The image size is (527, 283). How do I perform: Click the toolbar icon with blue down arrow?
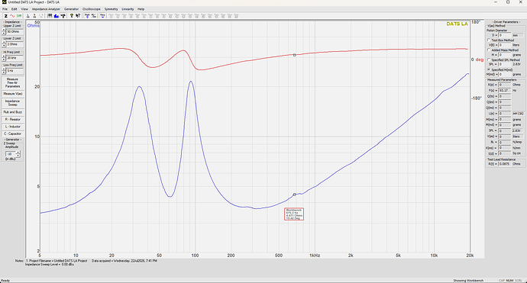click(87, 16)
